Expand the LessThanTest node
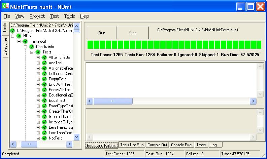 (x=38, y=133)
